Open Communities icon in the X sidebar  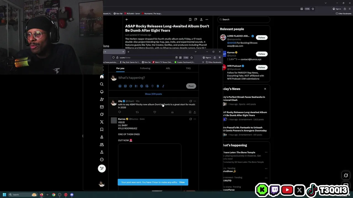pos(102,144)
